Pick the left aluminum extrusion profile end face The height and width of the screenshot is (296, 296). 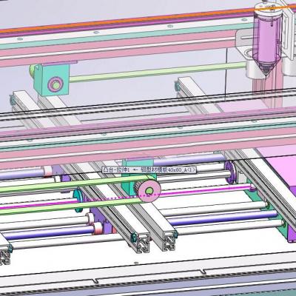(141, 243)
